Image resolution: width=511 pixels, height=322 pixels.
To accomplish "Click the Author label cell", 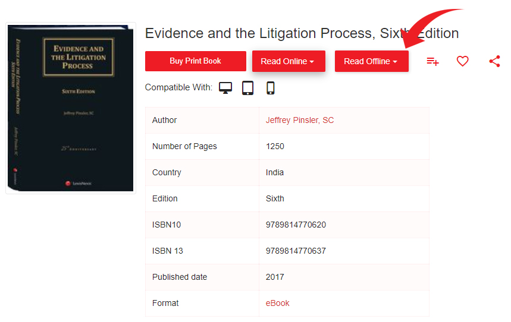I will pos(202,120).
